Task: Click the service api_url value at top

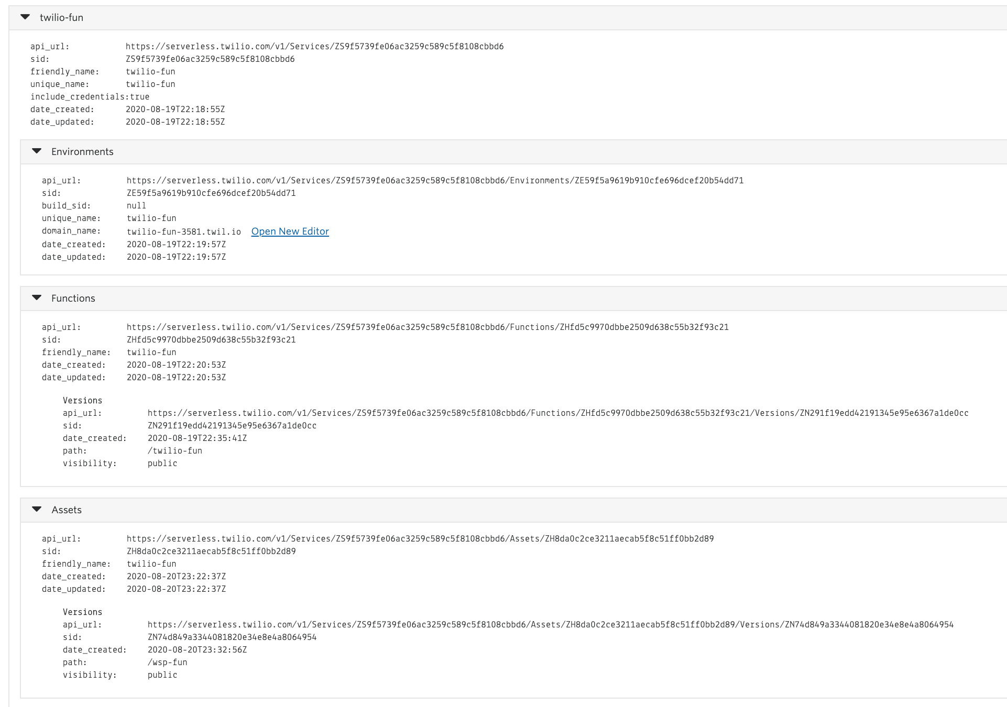Action: click(x=314, y=47)
